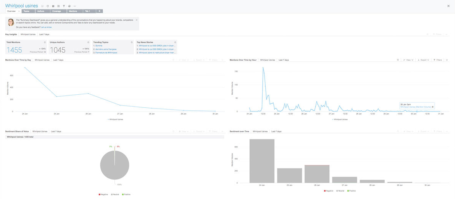Image resolution: width=455 pixels, height=199 pixels.
Task: Open the more options ellipsis in header
Action: click(74, 6)
